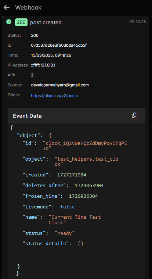Click the livemode value false

(x=68, y=207)
